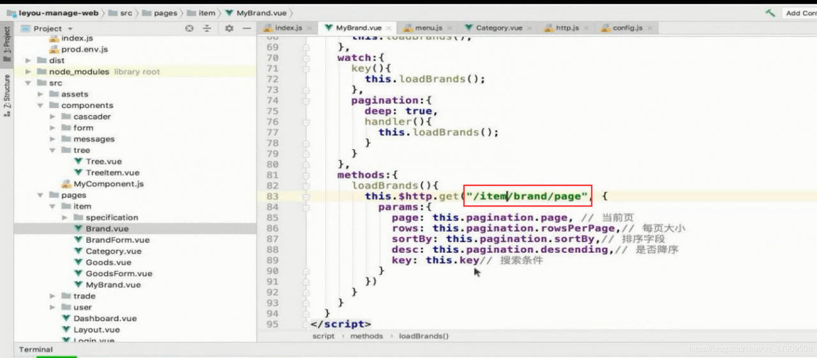Close the menu.js tab
817x358 pixels.
pyautogui.click(x=449, y=28)
